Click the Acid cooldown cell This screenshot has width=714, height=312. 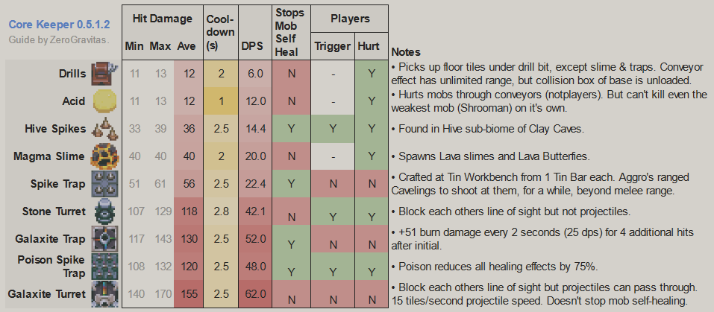pyautogui.click(x=222, y=101)
